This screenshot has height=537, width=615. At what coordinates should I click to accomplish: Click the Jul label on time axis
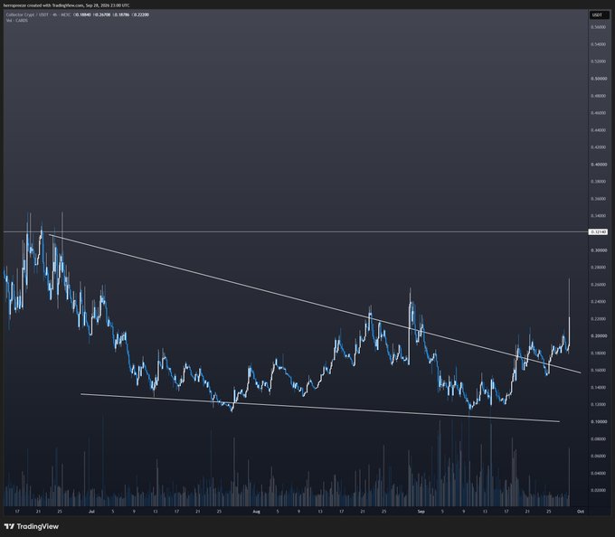[91, 512]
